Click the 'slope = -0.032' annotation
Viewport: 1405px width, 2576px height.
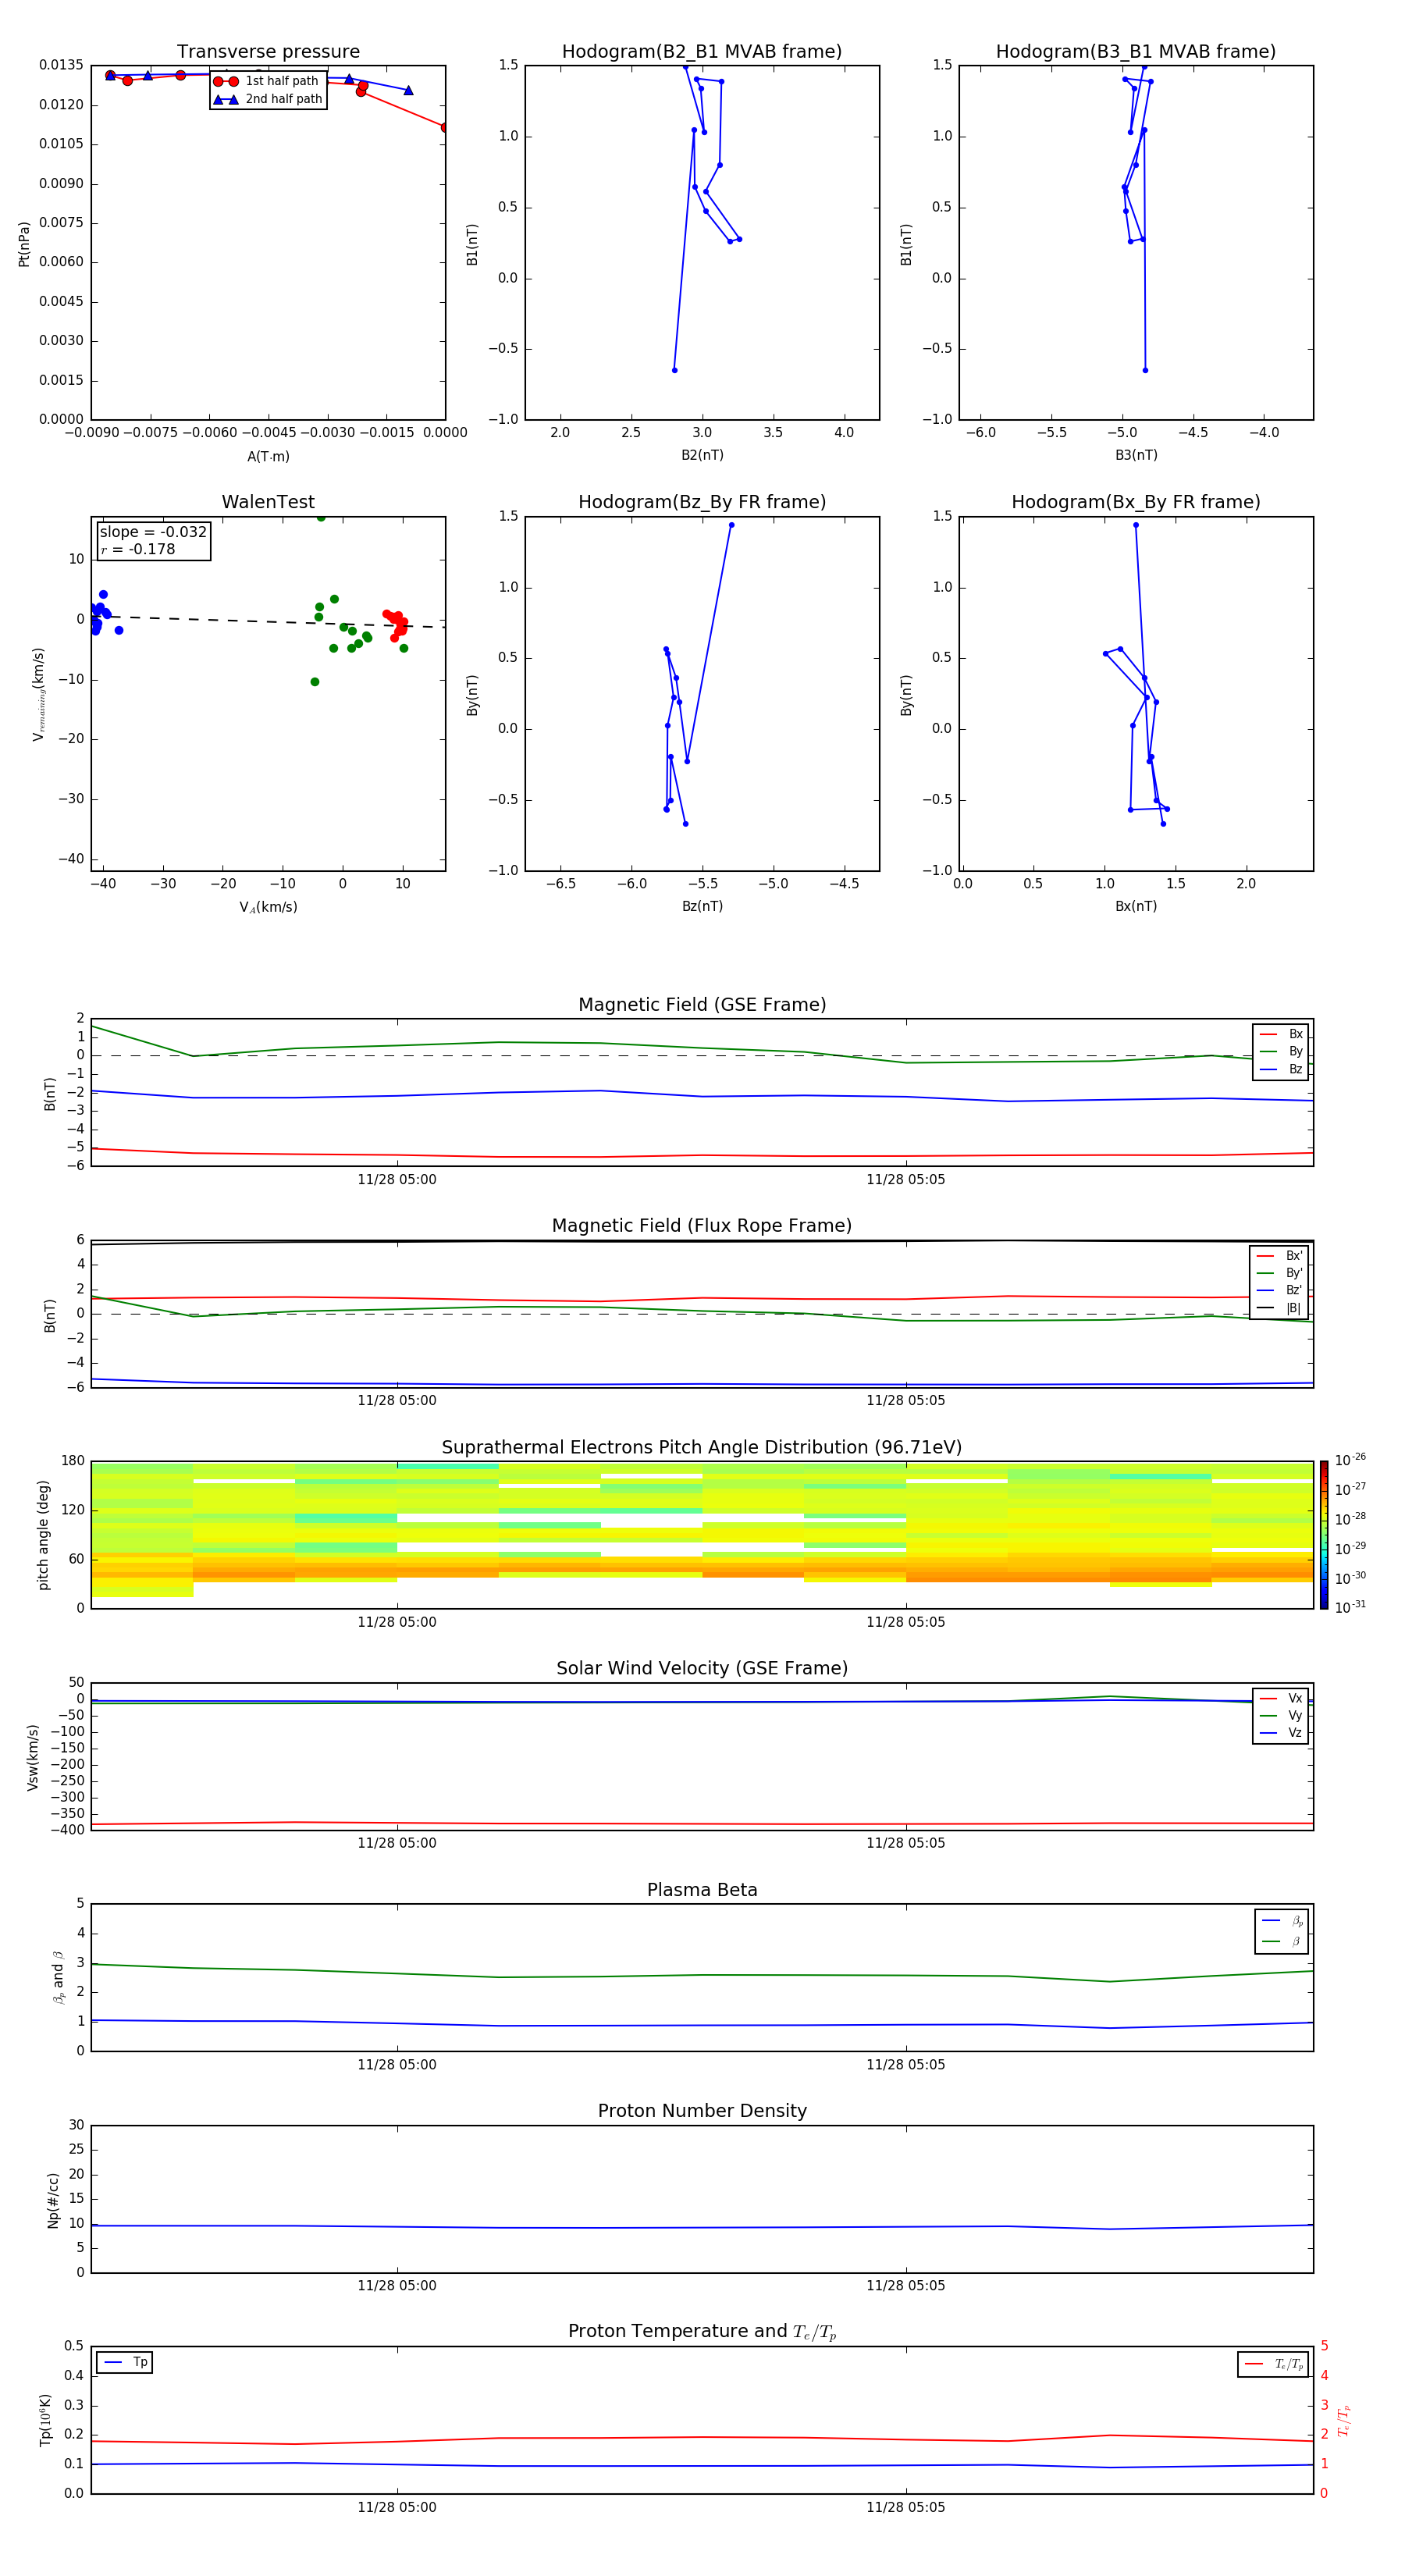tap(153, 532)
